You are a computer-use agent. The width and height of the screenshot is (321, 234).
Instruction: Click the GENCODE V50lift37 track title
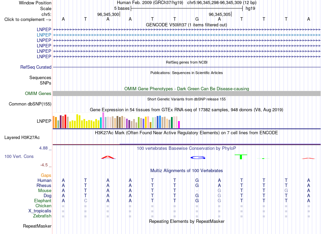pos(187,25)
